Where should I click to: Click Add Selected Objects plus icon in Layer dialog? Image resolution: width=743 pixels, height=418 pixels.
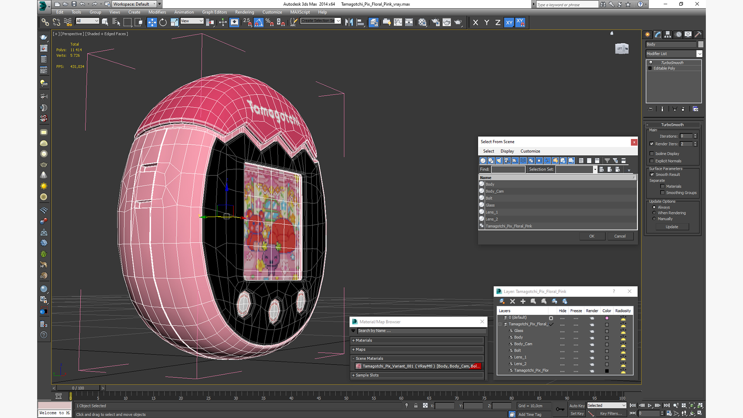point(523,301)
